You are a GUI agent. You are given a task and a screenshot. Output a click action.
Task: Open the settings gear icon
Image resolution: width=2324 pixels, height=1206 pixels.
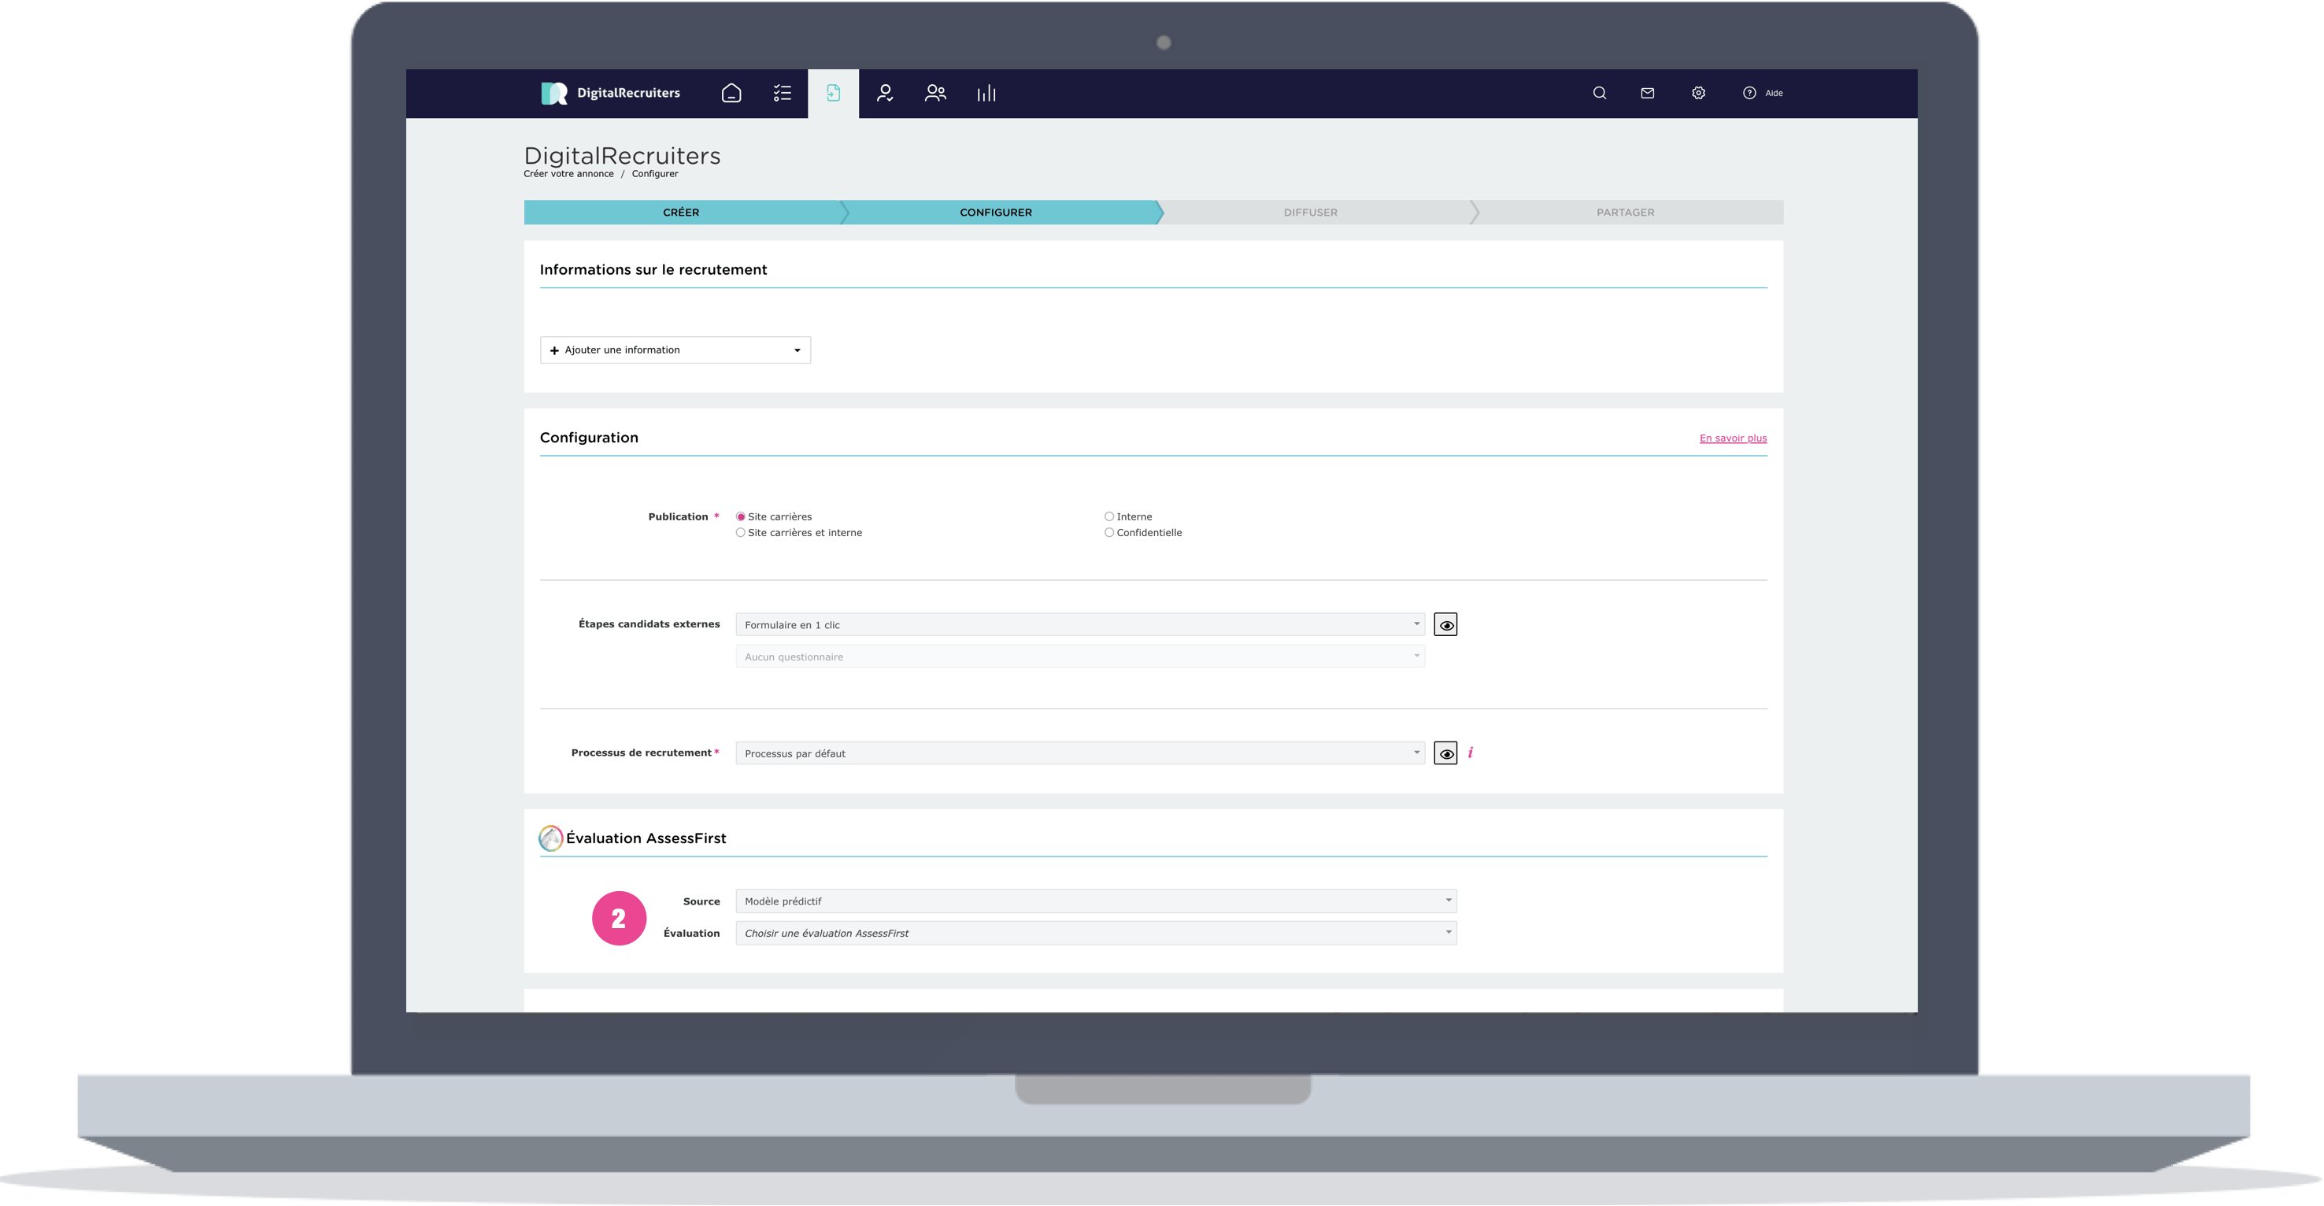pos(1698,93)
